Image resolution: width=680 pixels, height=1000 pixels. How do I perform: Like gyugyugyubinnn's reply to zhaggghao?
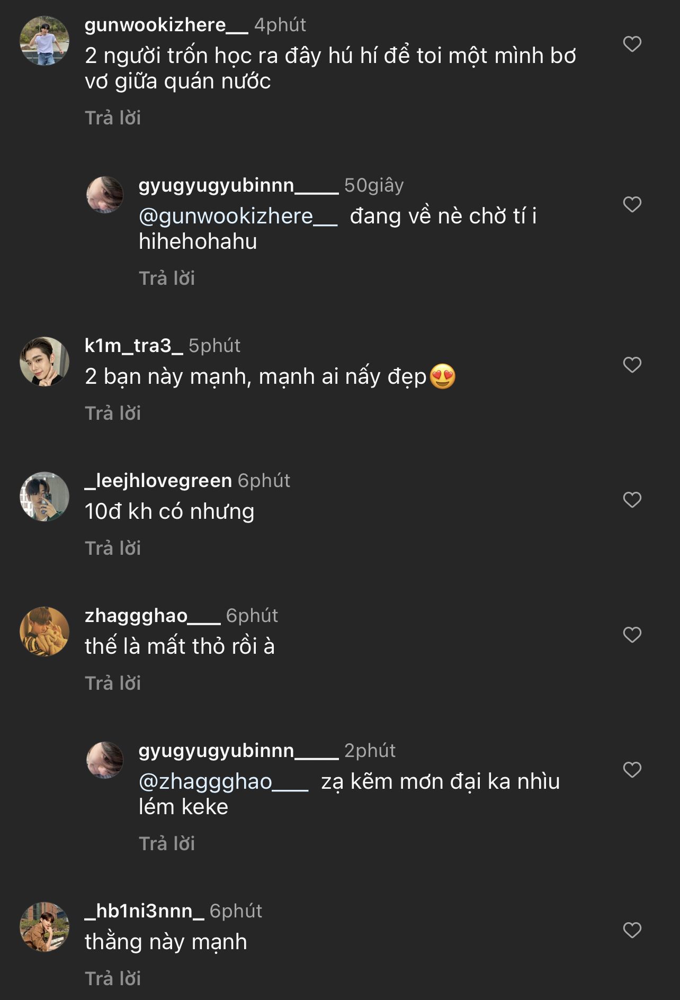coord(632,770)
